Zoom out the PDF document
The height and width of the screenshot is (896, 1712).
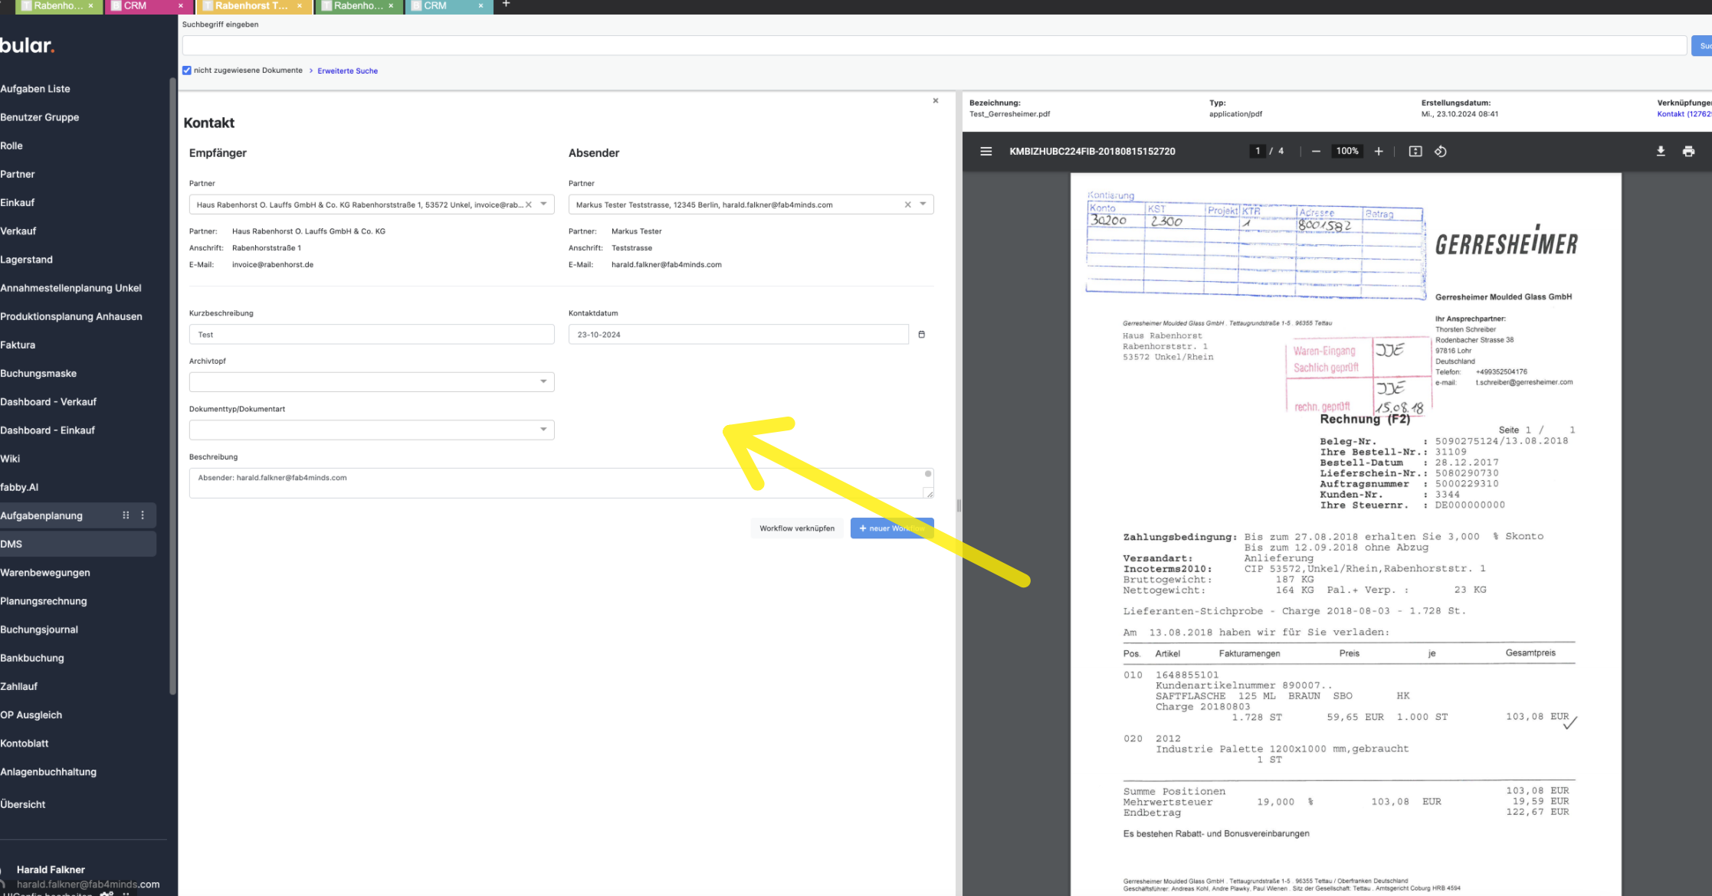[x=1316, y=152]
